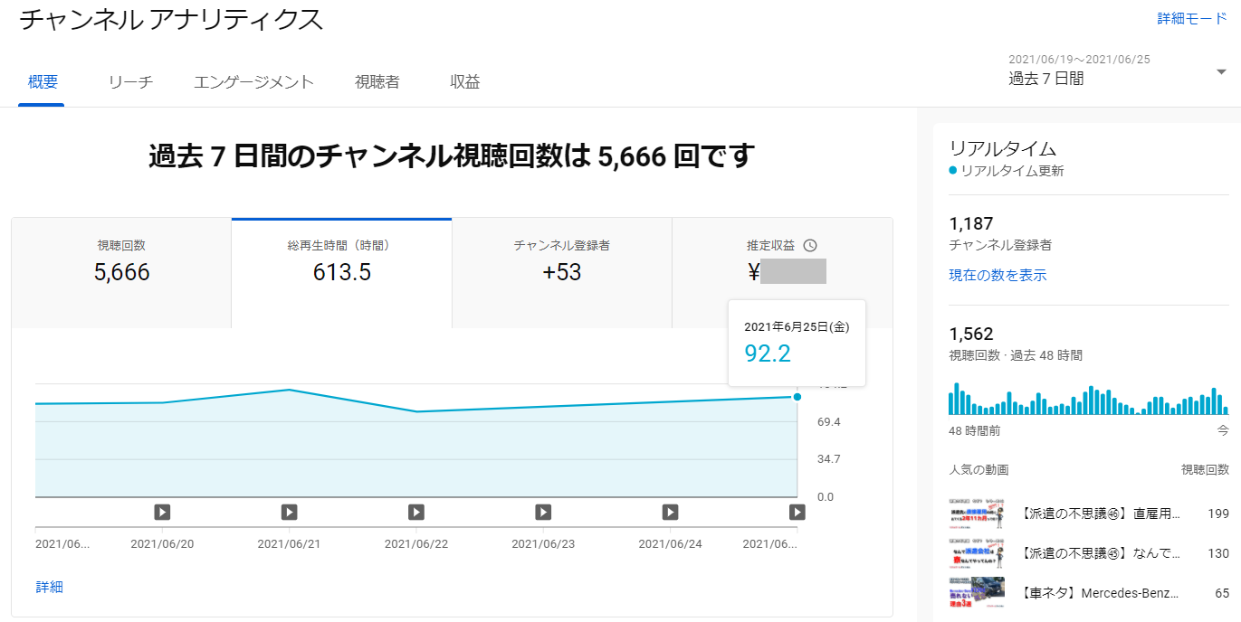Screen dimensions: 1241x622
Task: Click the 詳細モード link
Action: click(1191, 19)
